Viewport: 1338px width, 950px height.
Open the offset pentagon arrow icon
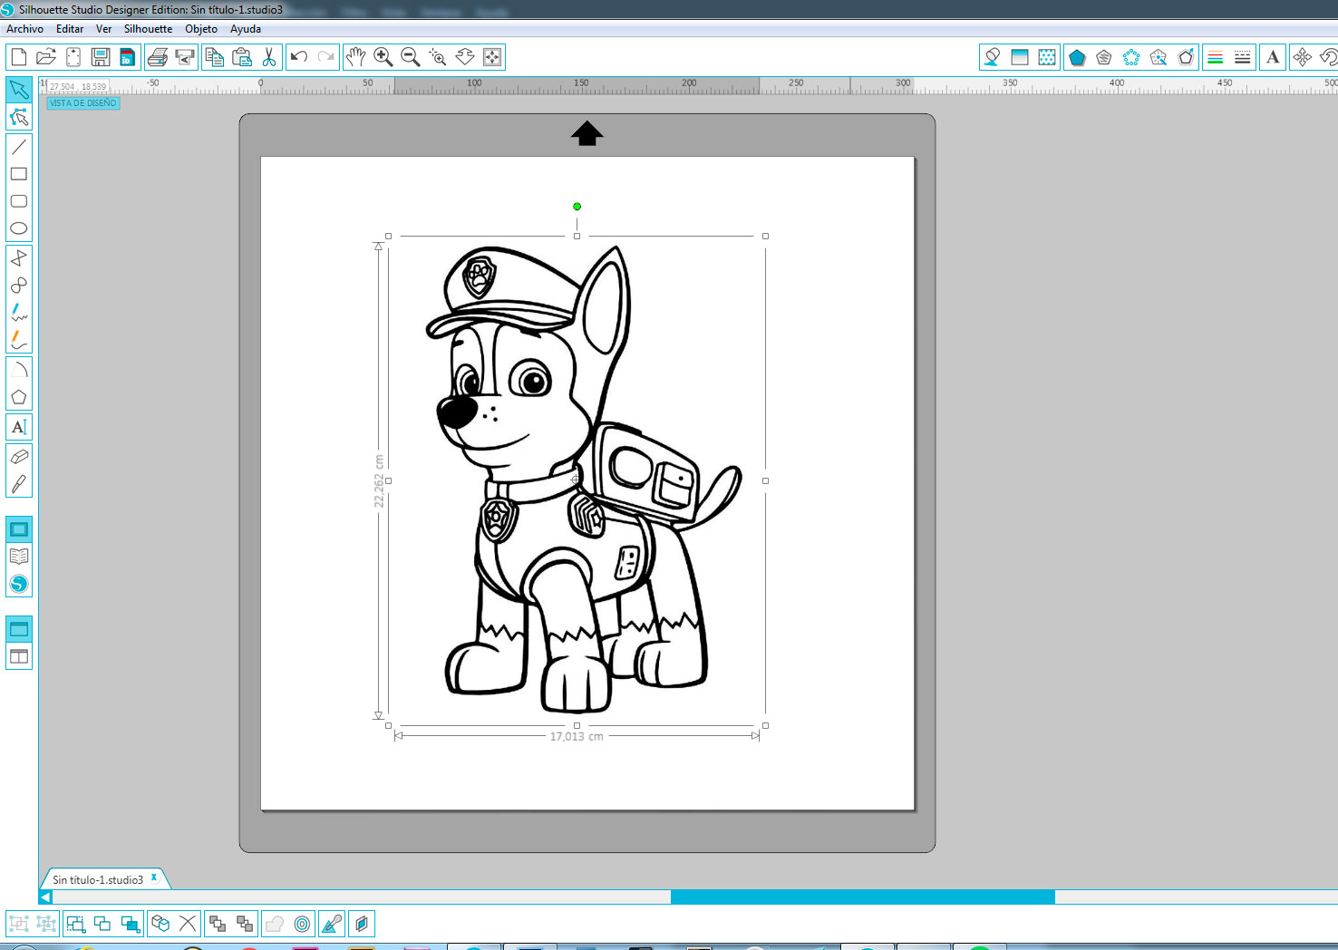pos(1186,57)
